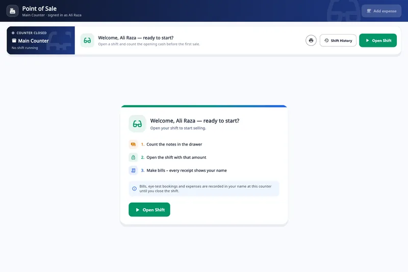Click the cash register icon beside Point of Sale

[12, 11]
